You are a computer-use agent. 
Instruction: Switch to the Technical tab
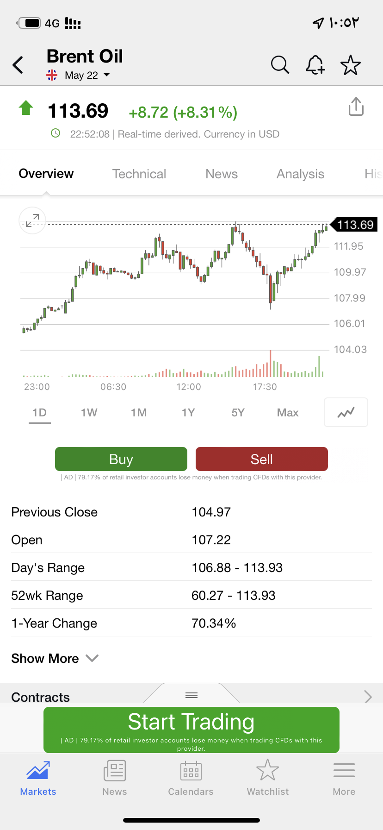[139, 174]
